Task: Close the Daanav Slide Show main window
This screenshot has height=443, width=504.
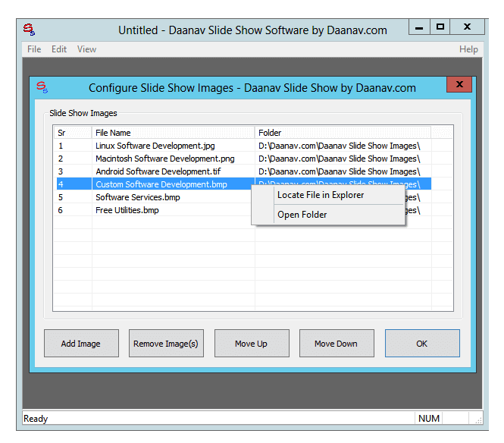Action: tap(467, 27)
